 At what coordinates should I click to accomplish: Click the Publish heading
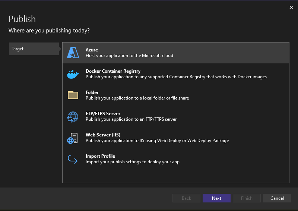click(x=22, y=19)
